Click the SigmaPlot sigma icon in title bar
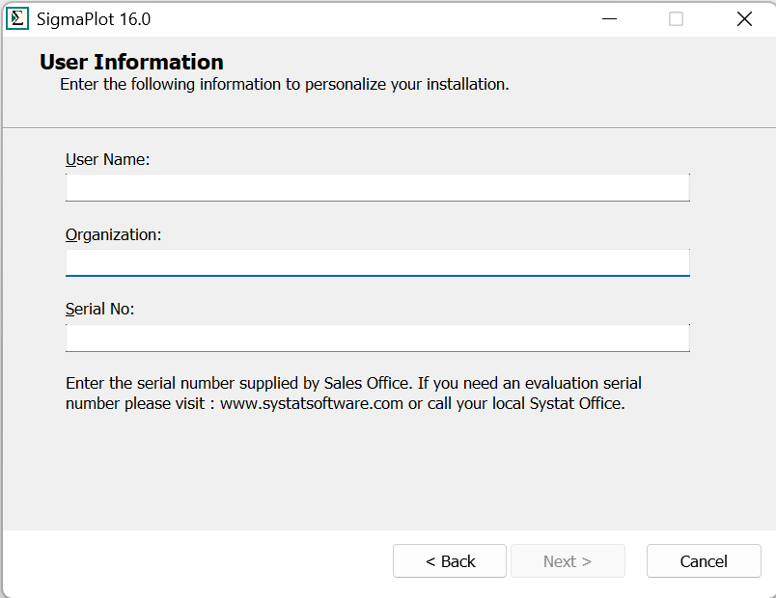776x598 pixels. [x=17, y=18]
